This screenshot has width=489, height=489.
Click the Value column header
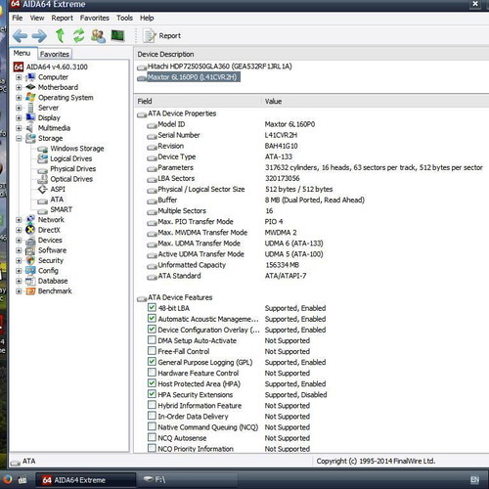coord(273,102)
